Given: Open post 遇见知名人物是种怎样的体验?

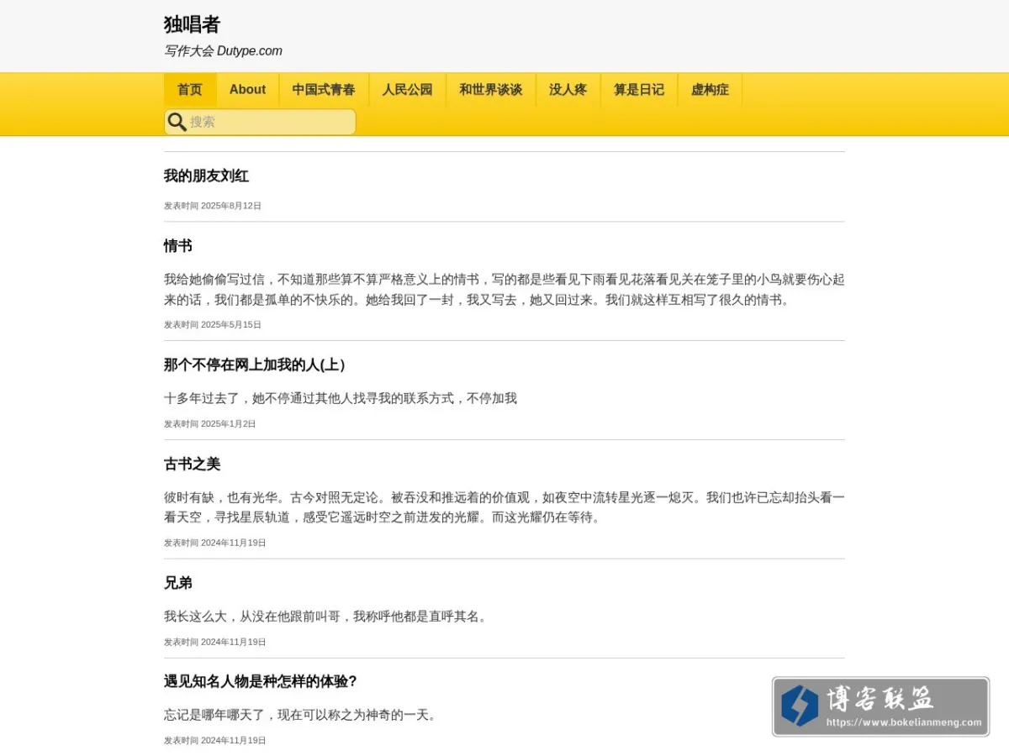Looking at the screenshot, I should coord(261,682).
